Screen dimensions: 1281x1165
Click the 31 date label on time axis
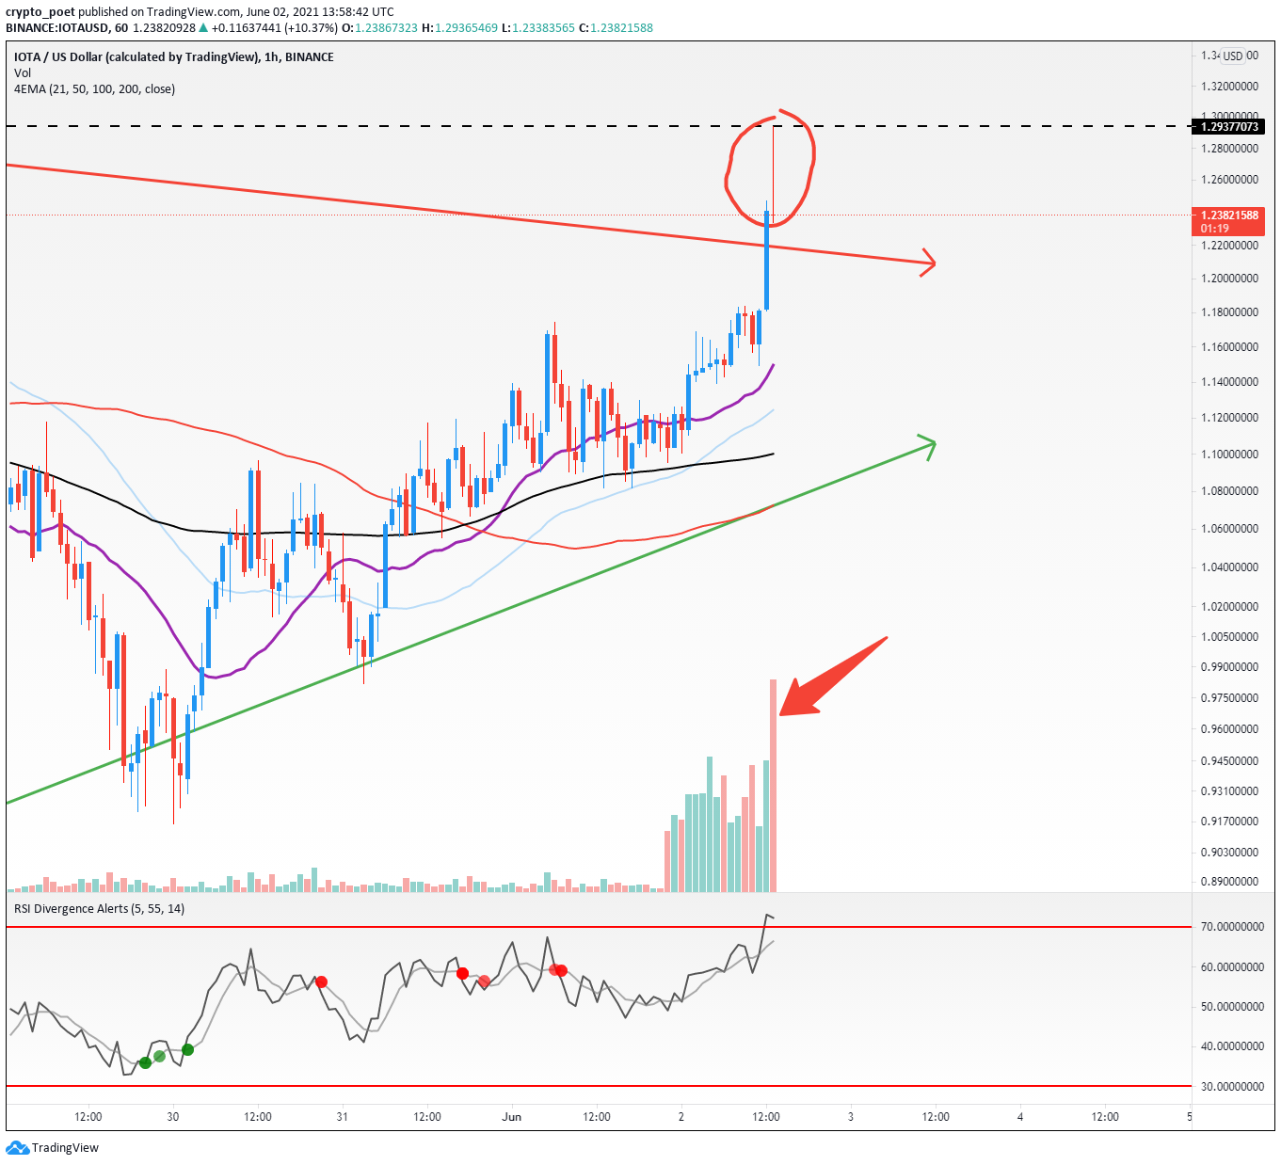tap(342, 1117)
